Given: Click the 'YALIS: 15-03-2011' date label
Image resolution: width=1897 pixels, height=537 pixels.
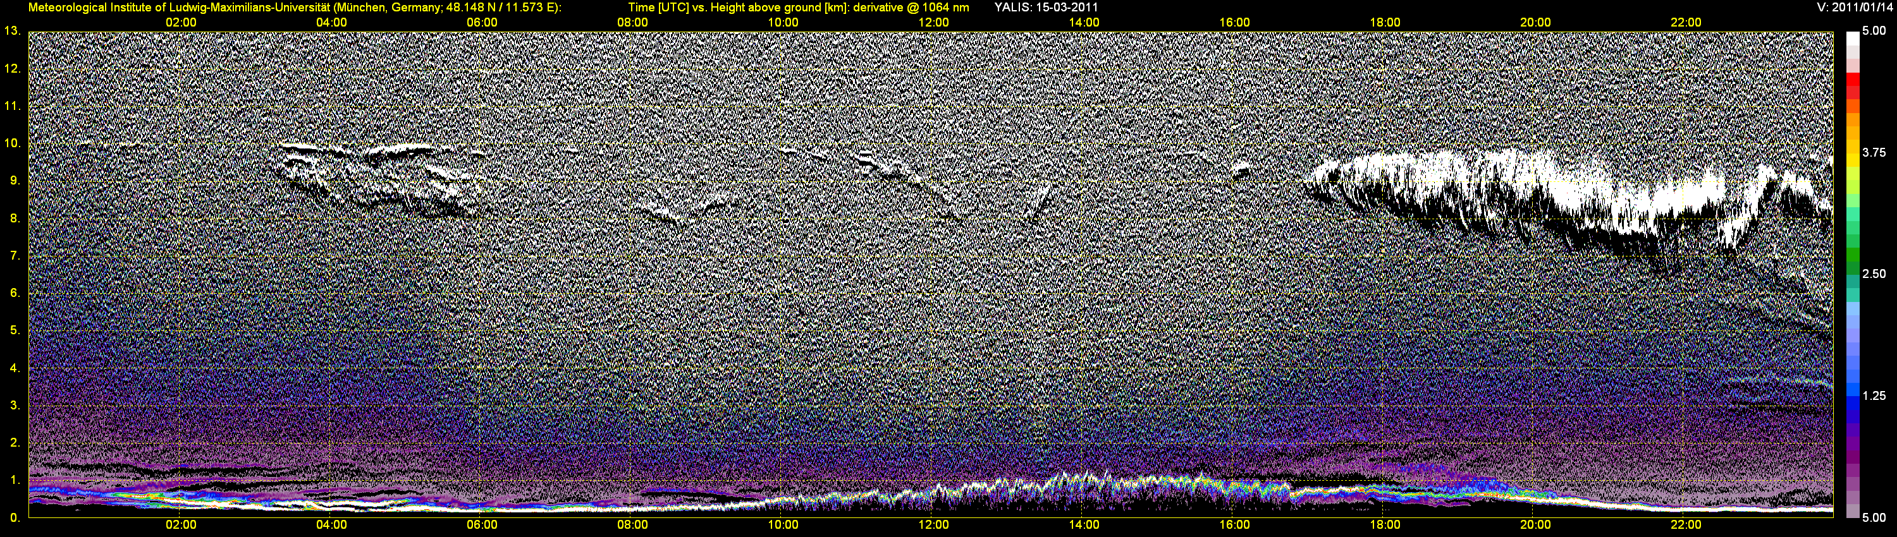Looking at the screenshot, I should pos(1046,8).
